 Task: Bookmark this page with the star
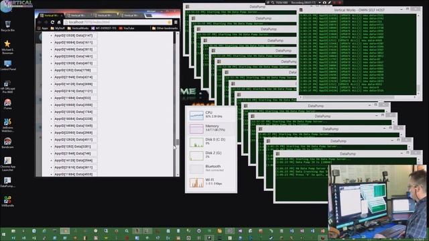(169, 22)
